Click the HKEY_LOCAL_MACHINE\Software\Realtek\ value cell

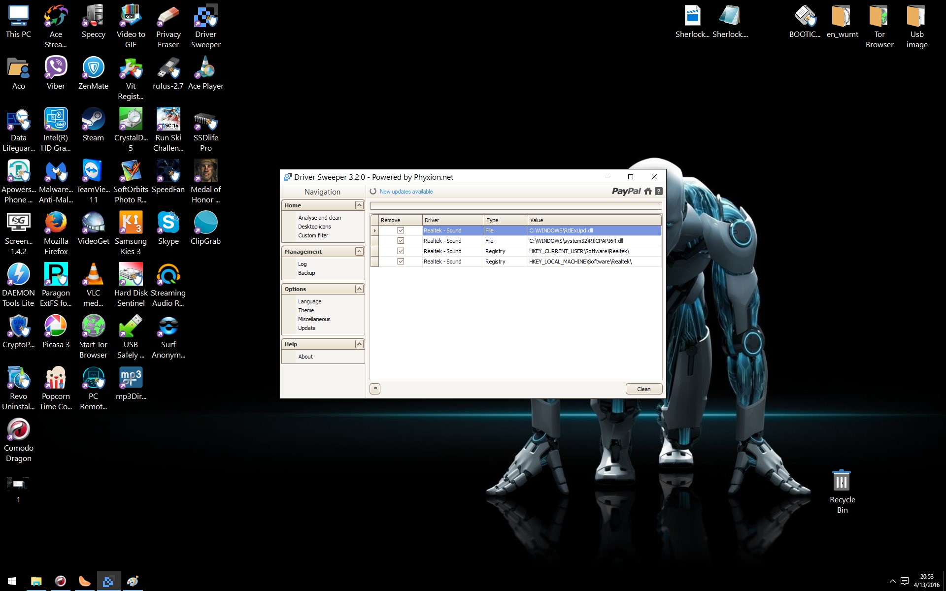[x=595, y=262]
